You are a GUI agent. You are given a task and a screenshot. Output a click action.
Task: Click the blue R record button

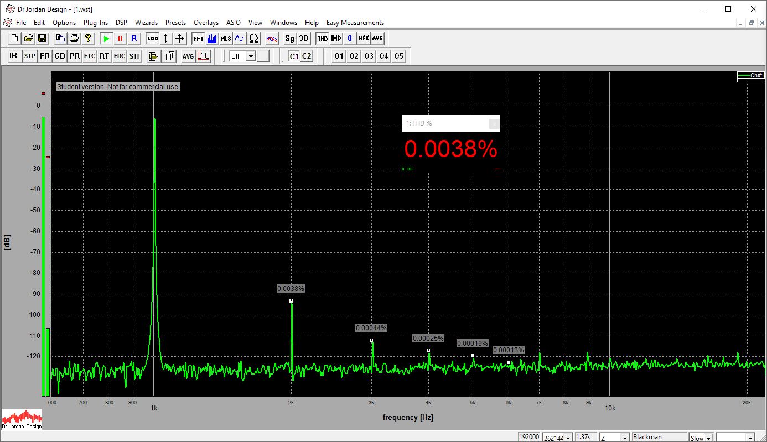133,39
